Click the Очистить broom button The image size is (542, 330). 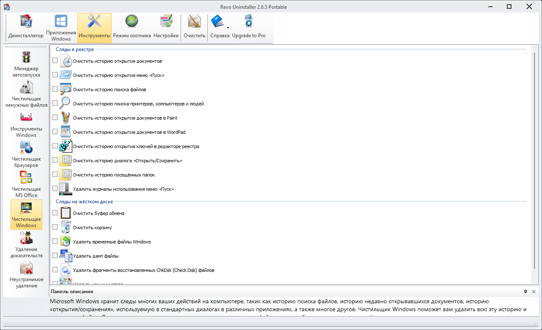[x=194, y=28]
